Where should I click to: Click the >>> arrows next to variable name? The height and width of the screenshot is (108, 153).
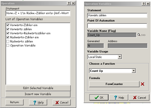tap(143, 35)
